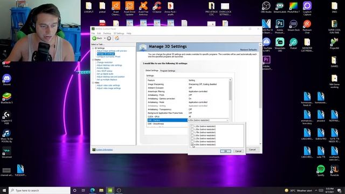
Task: Select Adjust image settings with preview
Action: pyautogui.click(x=112, y=51)
